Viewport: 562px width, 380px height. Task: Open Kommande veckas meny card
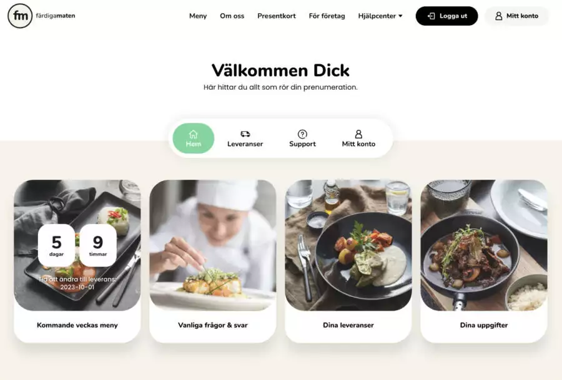click(77, 261)
